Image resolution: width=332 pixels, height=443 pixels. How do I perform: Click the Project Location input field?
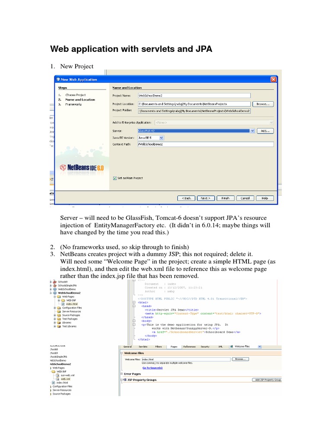pos(194,104)
